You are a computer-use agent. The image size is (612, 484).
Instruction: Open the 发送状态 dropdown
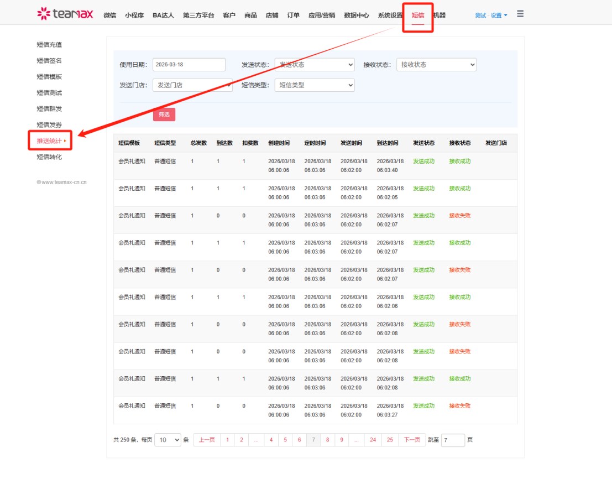coord(314,65)
